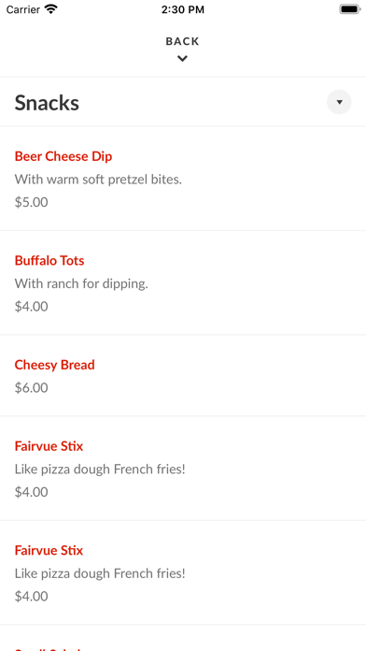
Task: Open the Snacks category dropdown arrow
Action: pyautogui.click(x=339, y=102)
